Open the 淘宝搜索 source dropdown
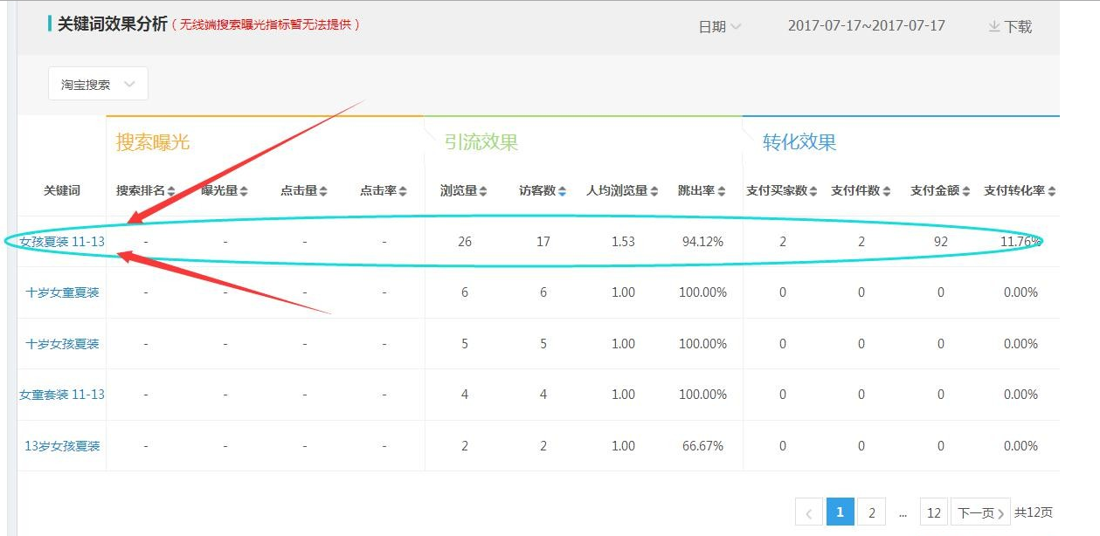The width and height of the screenshot is (1100, 536). click(x=98, y=85)
